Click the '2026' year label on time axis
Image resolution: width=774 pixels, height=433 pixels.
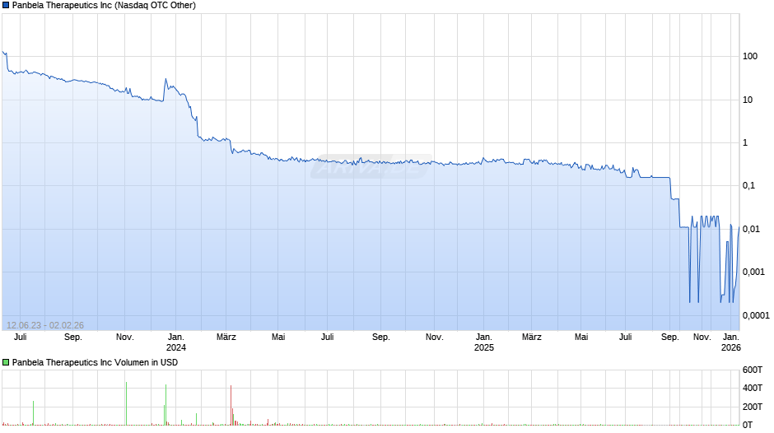point(731,347)
